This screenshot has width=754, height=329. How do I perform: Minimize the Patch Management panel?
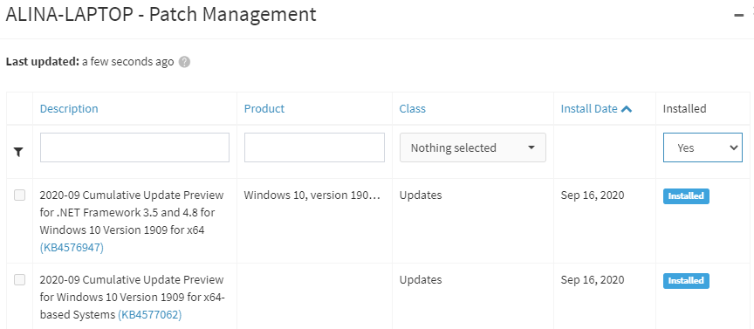[x=738, y=16]
